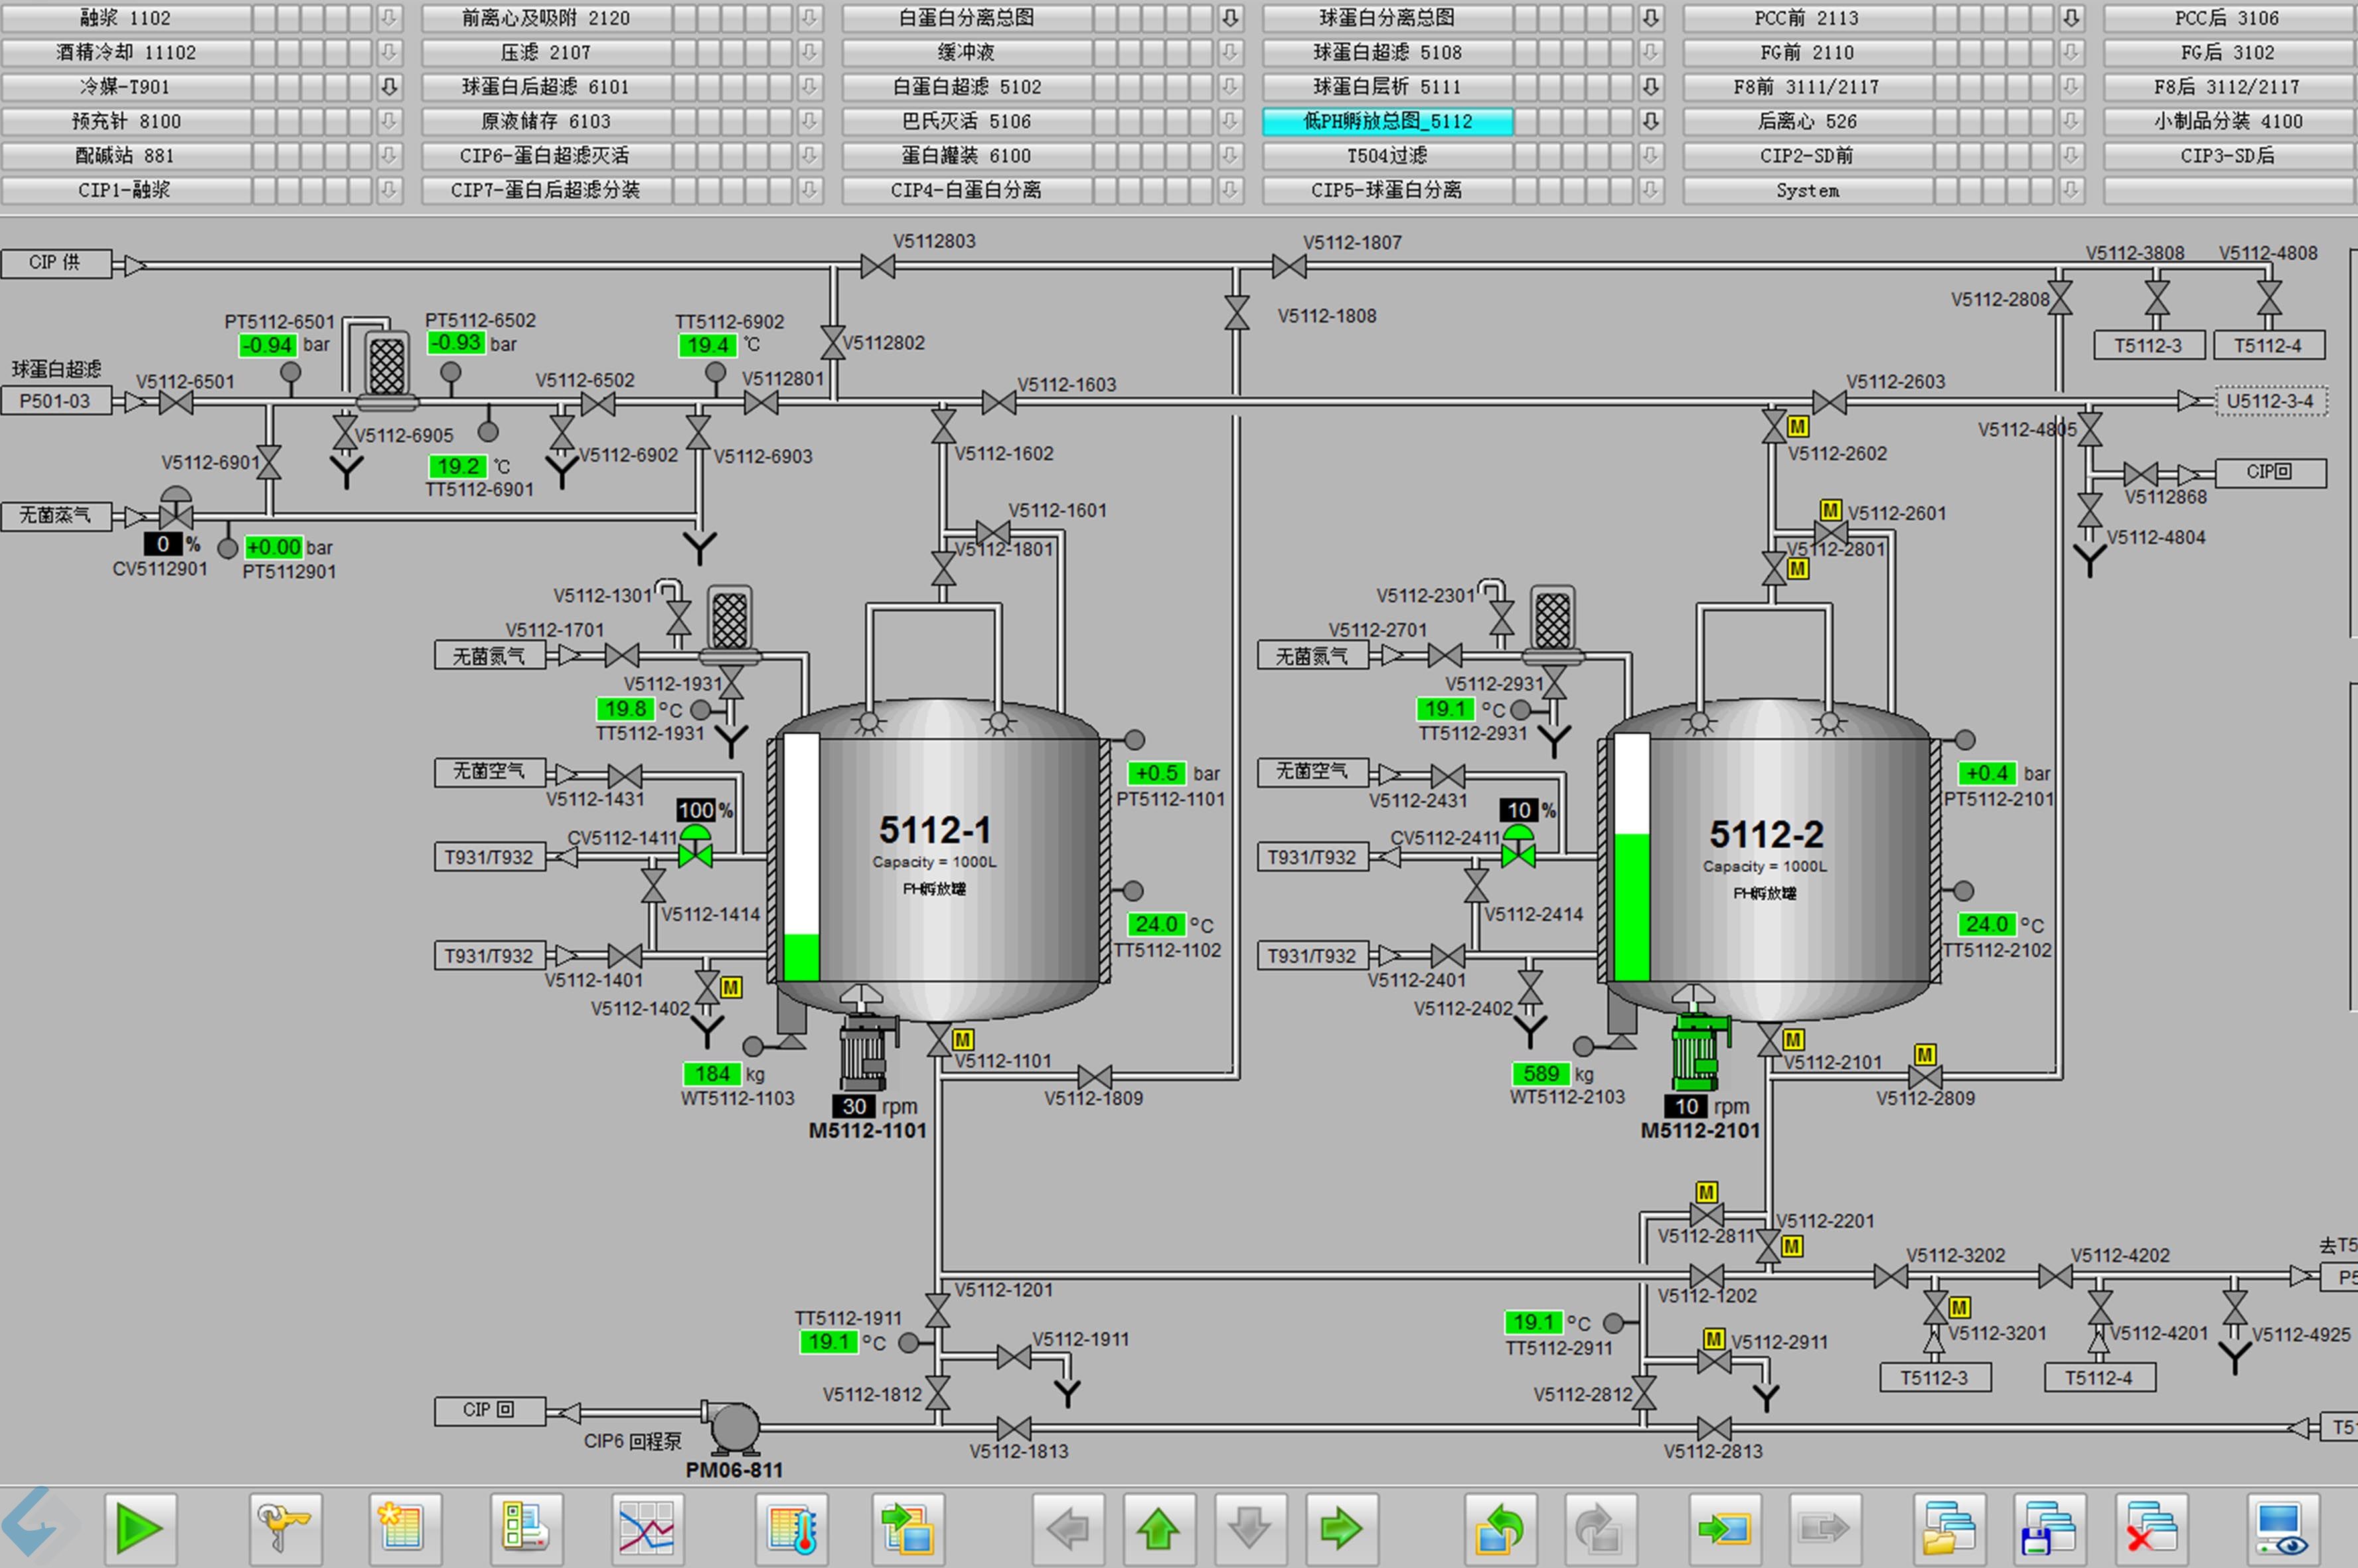Expand arrow next to 冷媒-T901
Viewport: 2358px width, 1568px height.
(390, 87)
